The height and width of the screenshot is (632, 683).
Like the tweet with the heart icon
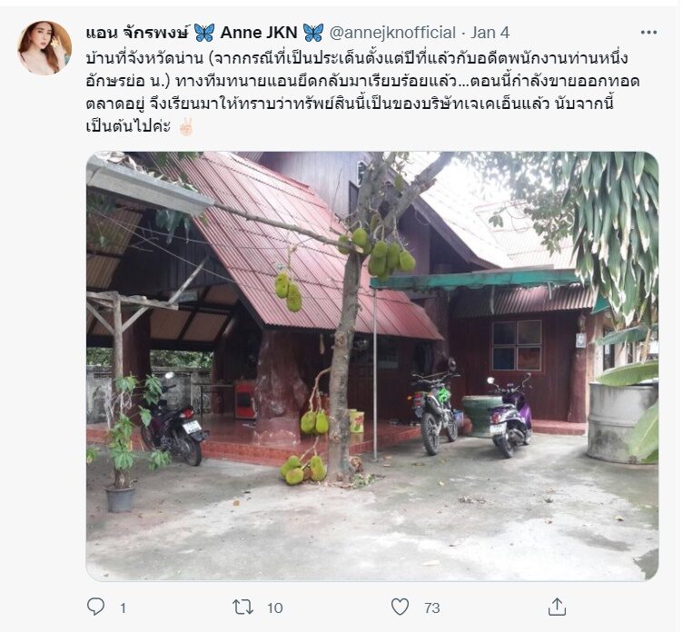tap(400, 607)
